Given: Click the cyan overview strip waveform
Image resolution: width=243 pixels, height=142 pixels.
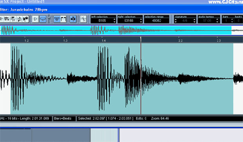Looking at the screenshot, I should click(116, 30).
